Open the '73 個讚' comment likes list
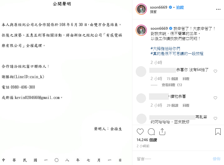 point(172,79)
